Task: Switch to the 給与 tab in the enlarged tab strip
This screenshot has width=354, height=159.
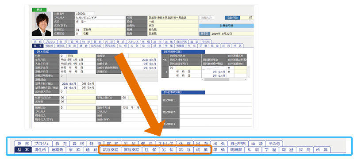Action: 185,150
